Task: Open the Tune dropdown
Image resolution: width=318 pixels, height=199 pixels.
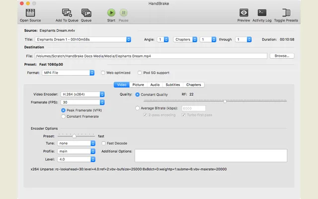Action: 76,143
